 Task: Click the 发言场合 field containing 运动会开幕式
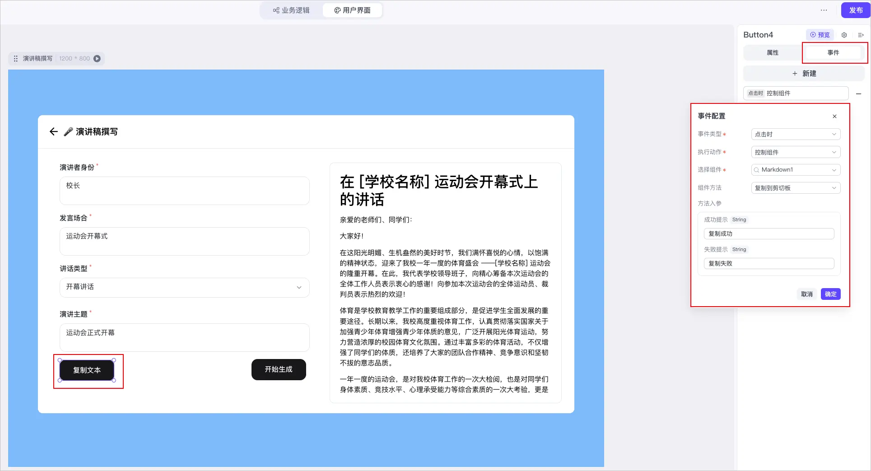(x=184, y=241)
